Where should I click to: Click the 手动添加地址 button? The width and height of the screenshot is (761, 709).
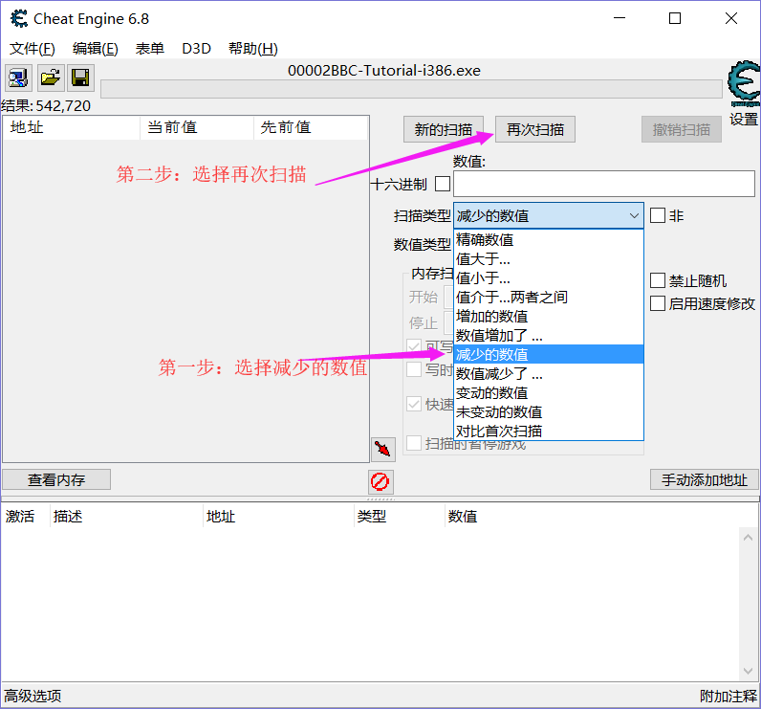pyautogui.click(x=705, y=479)
